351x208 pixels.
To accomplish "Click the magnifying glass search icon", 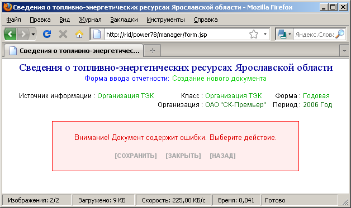I will (340, 34).
